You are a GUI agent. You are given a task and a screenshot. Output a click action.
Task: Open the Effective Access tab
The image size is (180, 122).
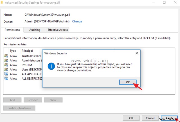[x=58, y=30]
